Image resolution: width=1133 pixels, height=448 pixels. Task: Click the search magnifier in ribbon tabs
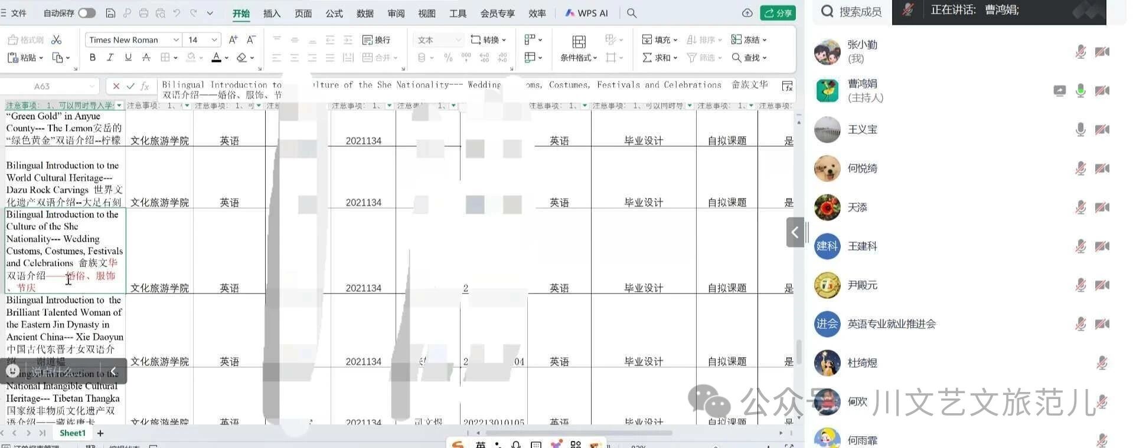(x=632, y=13)
